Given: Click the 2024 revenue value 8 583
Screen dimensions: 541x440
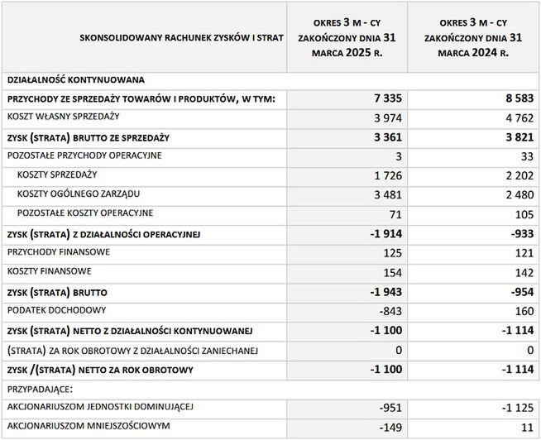Looking at the screenshot, I should [520, 98].
